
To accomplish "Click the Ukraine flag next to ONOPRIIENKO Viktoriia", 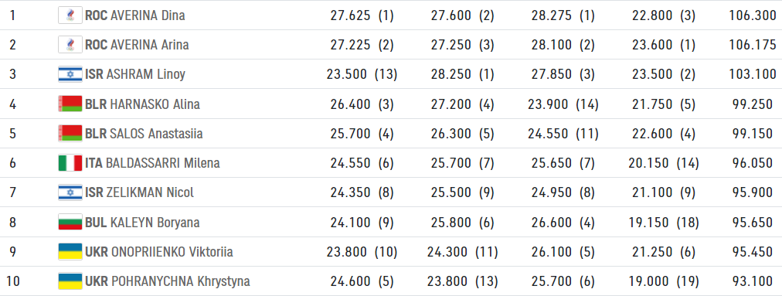I will point(70,252).
